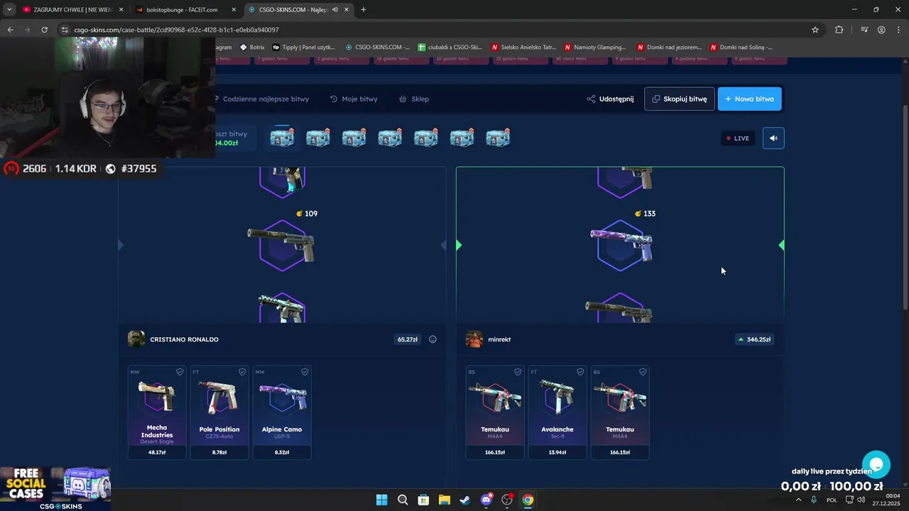
Task: Switch the POL input language indicator
Action: (832, 500)
